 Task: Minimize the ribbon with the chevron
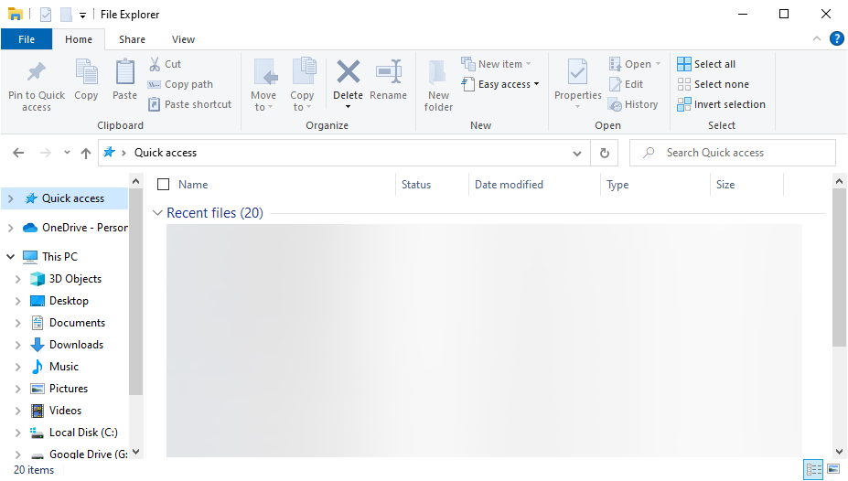click(817, 39)
